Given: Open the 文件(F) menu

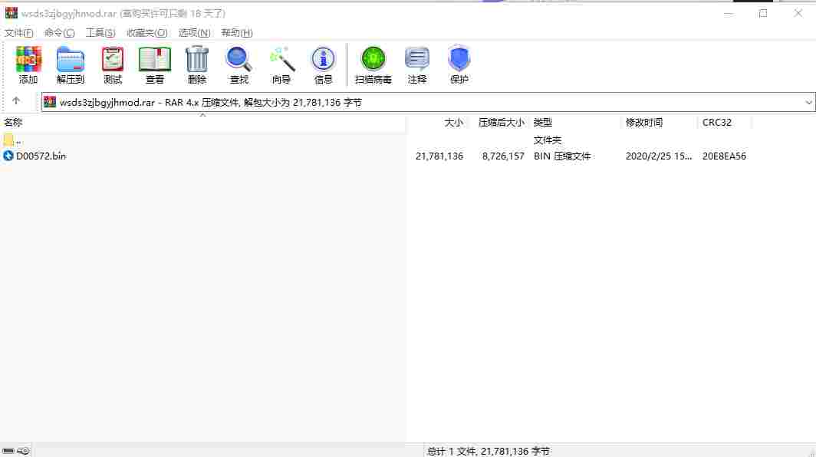Looking at the screenshot, I should click(18, 33).
